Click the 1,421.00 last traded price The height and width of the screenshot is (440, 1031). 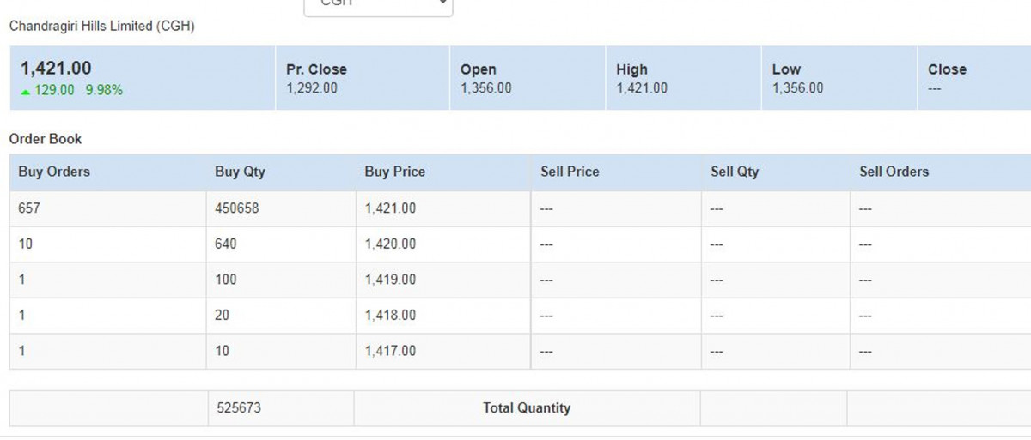pyautogui.click(x=56, y=69)
